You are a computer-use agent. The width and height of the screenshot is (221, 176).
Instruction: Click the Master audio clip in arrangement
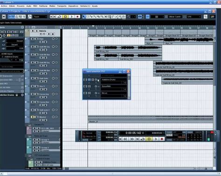(151, 119)
